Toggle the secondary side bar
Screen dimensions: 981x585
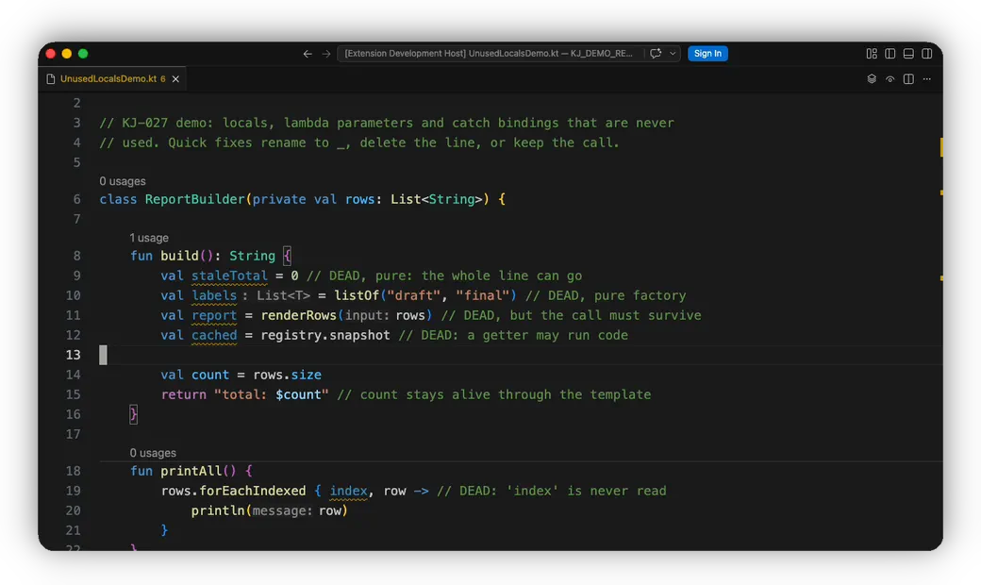[x=926, y=54]
